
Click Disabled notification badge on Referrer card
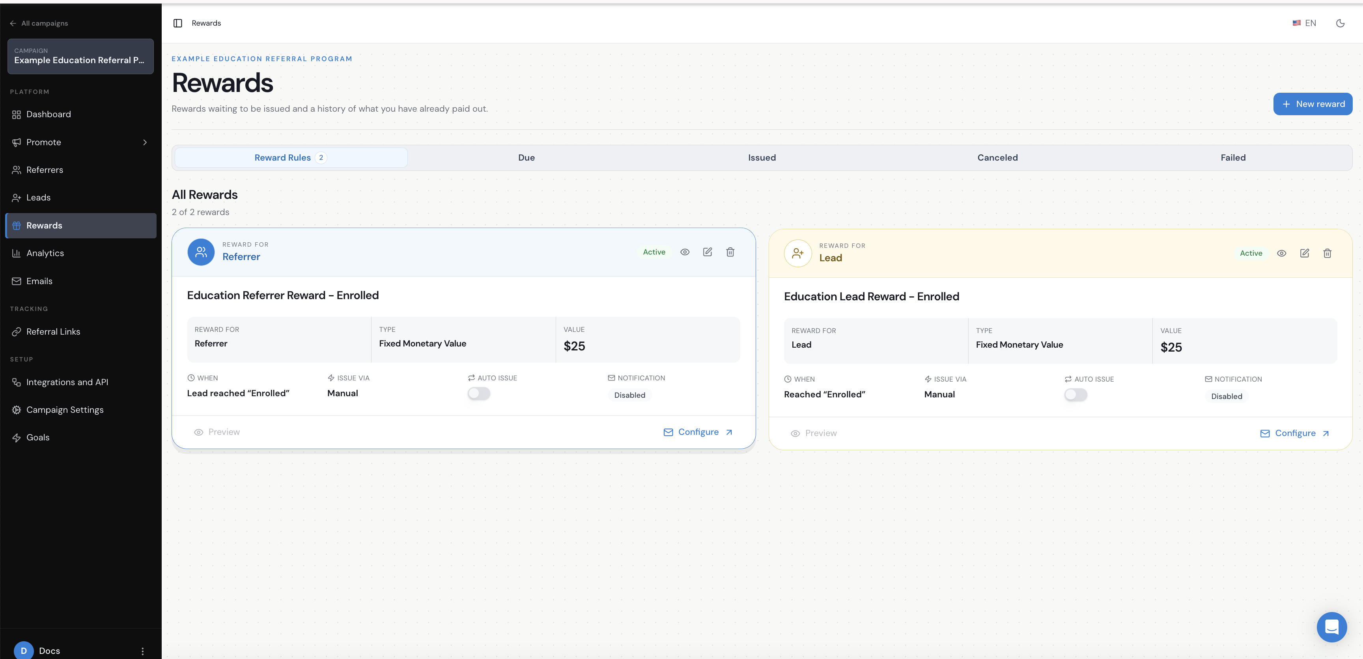[630, 395]
